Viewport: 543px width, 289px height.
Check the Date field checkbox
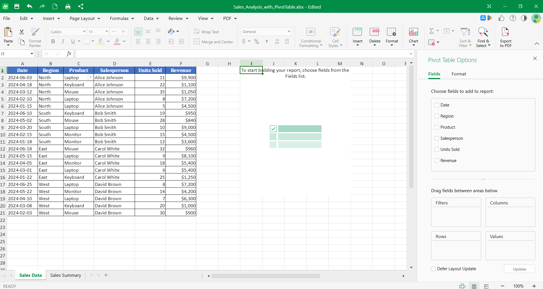tap(437, 105)
